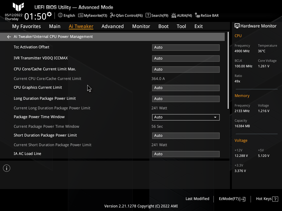282x211 pixels.
Task: Toggle ReSize BAR icon
Action: [197, 15]
